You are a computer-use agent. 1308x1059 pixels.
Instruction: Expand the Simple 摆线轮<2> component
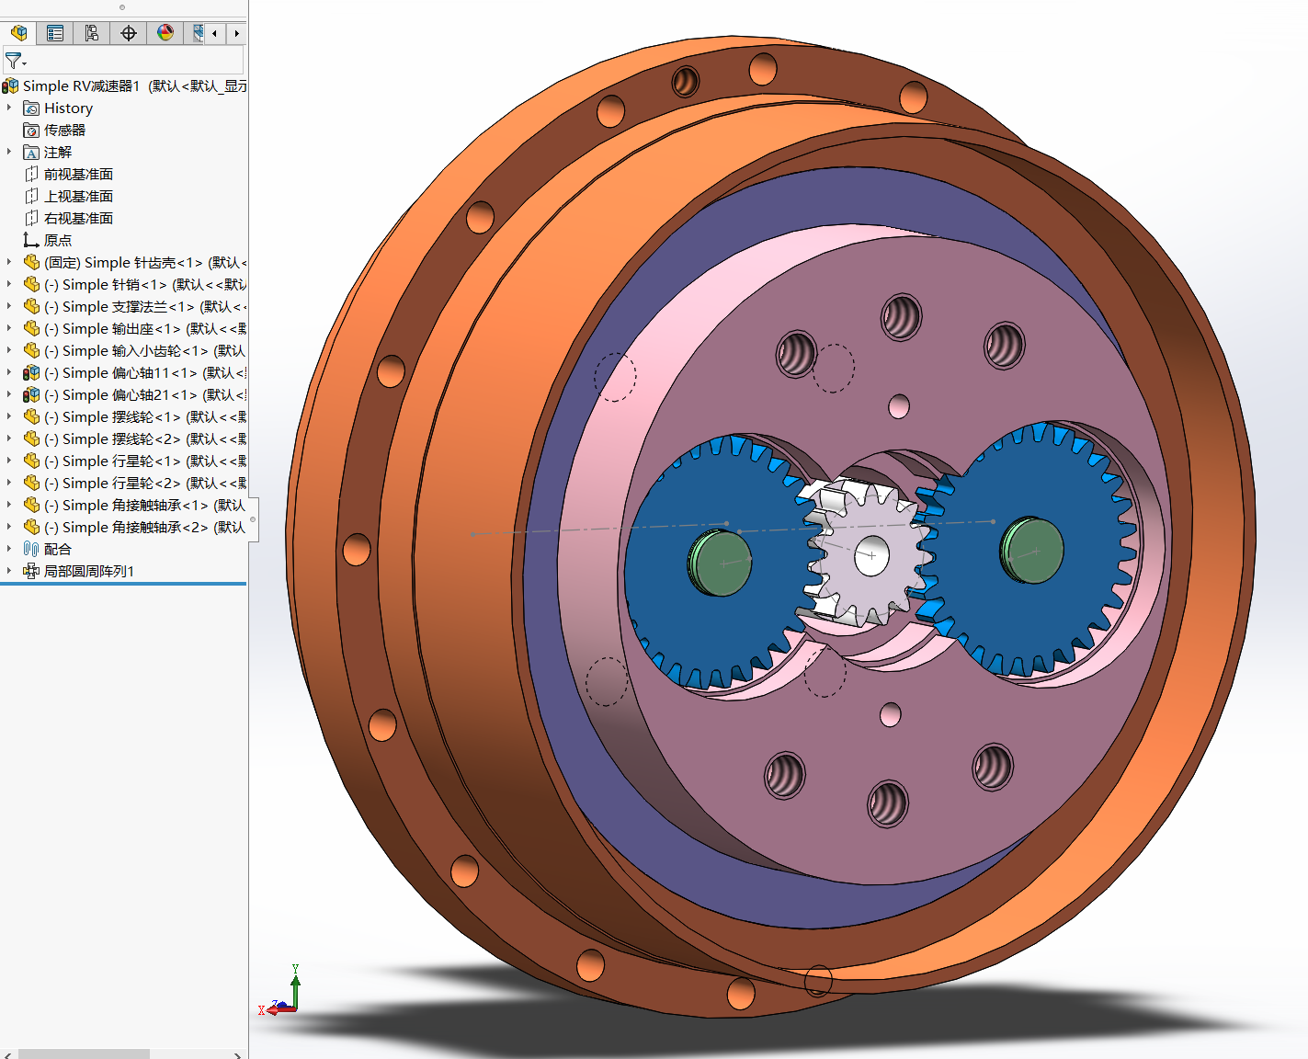pos(9,438)
